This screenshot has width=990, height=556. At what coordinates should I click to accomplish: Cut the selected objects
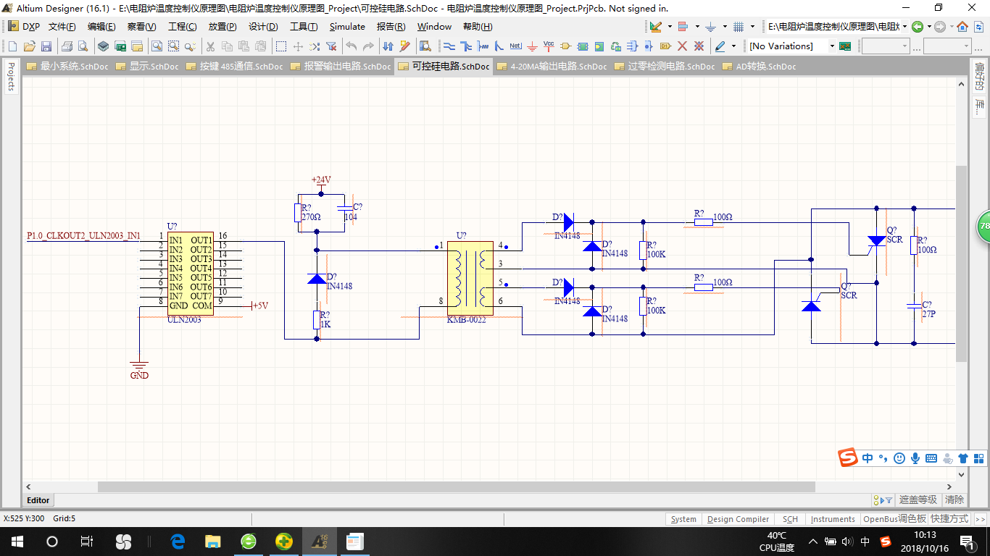210,46
